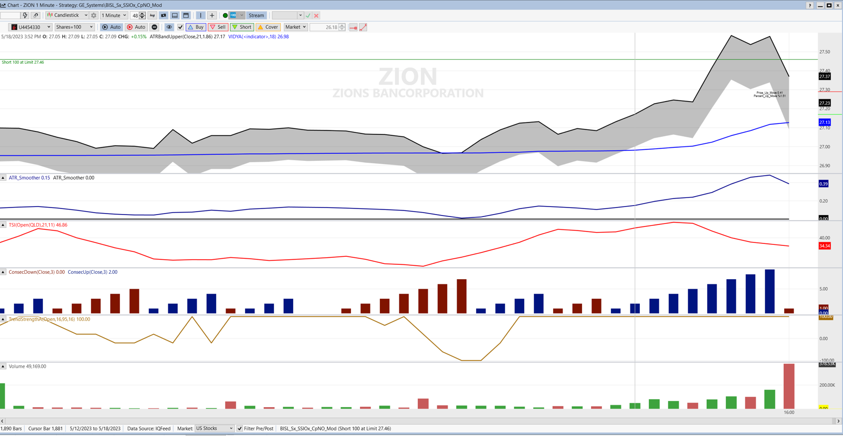This screenshot has height=436, width=843.
Task: Click the 1,890 Bars status text
Action: (11, 429)
